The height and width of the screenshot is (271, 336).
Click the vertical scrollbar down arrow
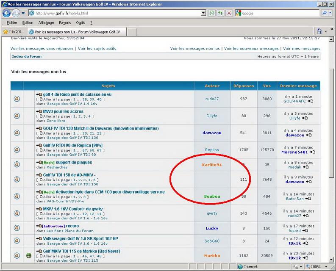coord(331,260)
